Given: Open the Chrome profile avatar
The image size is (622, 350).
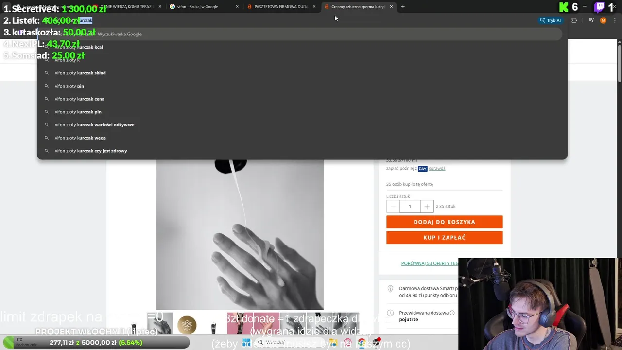Looking at the screenshot, I should [x=603, y=20].
